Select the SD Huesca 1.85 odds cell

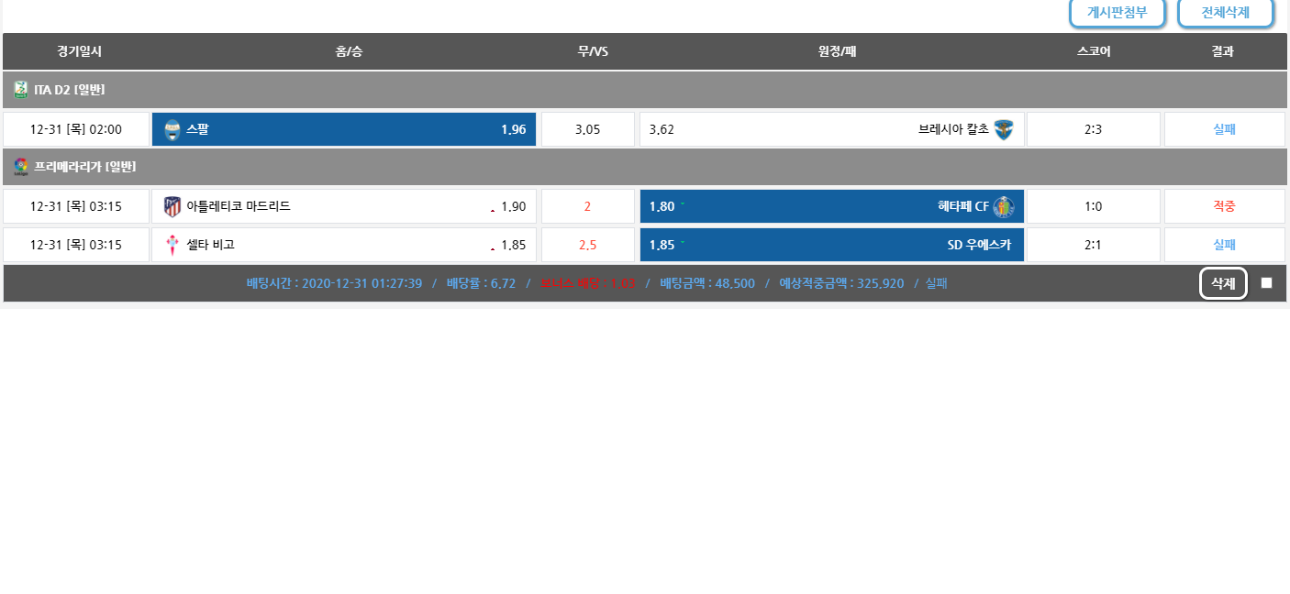pyautogui.click(x=831, y=246)
